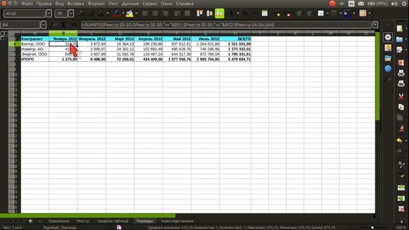This screenshot has width=409, height=230.
Task: Align cell text to the right
Action: (x=165, y=13)
